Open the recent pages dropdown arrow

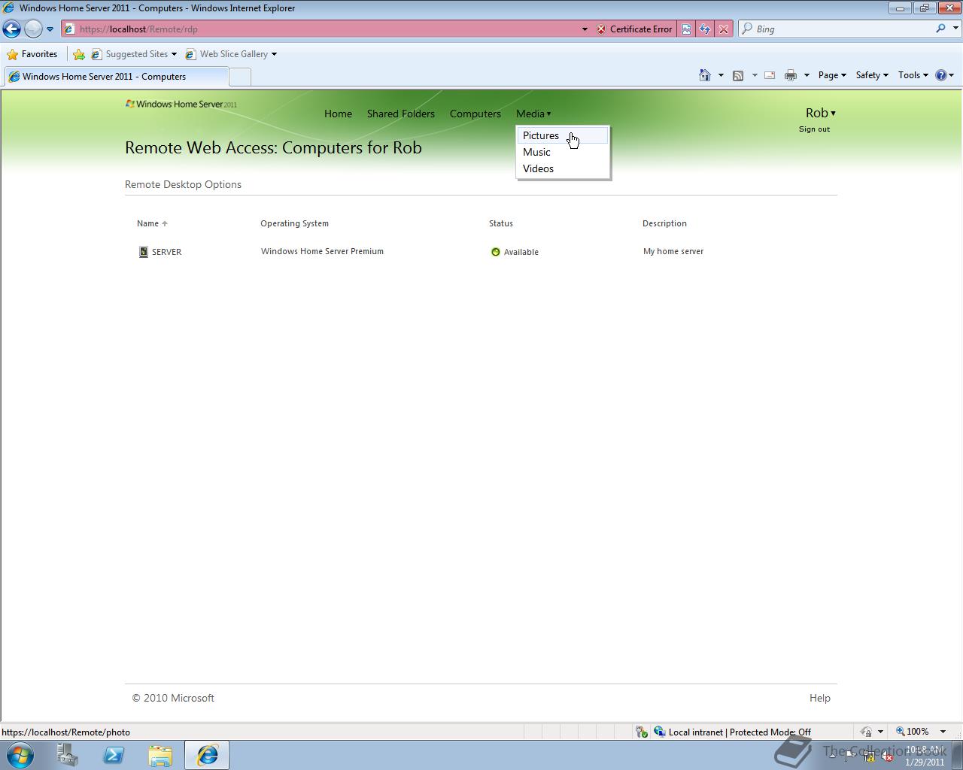tap(50, 29)
